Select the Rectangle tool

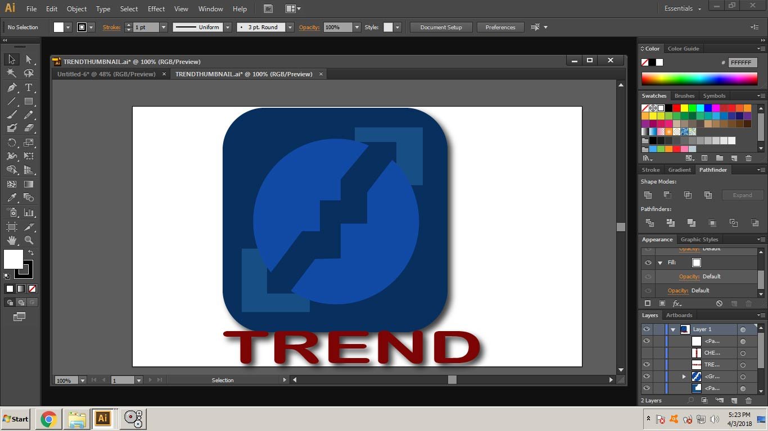(x=29, y=102)
